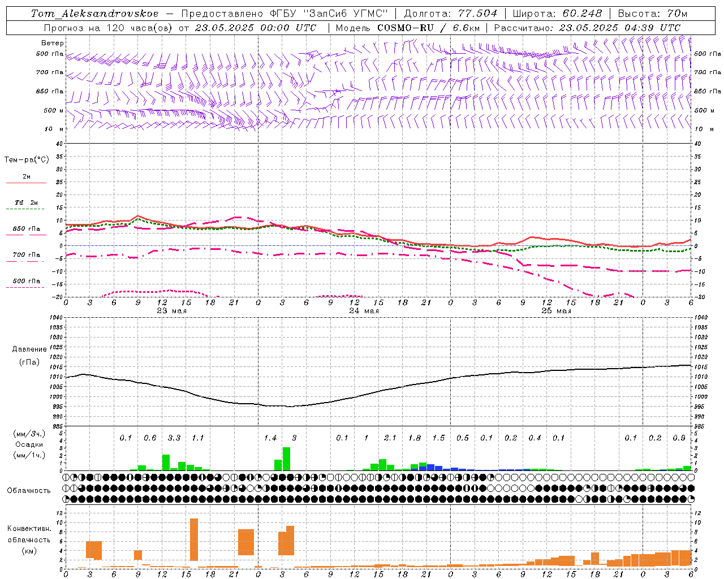Click the Ветер wind panel label
The height and width of the screenshot is (579, 724).
click(52, 43)
